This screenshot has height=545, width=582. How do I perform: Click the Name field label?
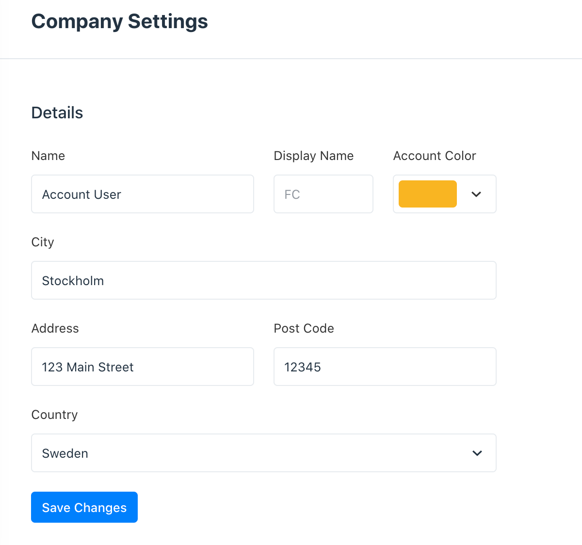[x=48, y=156]
